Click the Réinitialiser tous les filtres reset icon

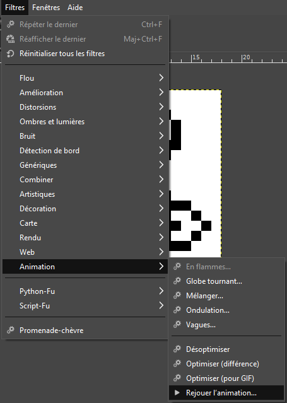pyautogui.click(x=10, y=54)
